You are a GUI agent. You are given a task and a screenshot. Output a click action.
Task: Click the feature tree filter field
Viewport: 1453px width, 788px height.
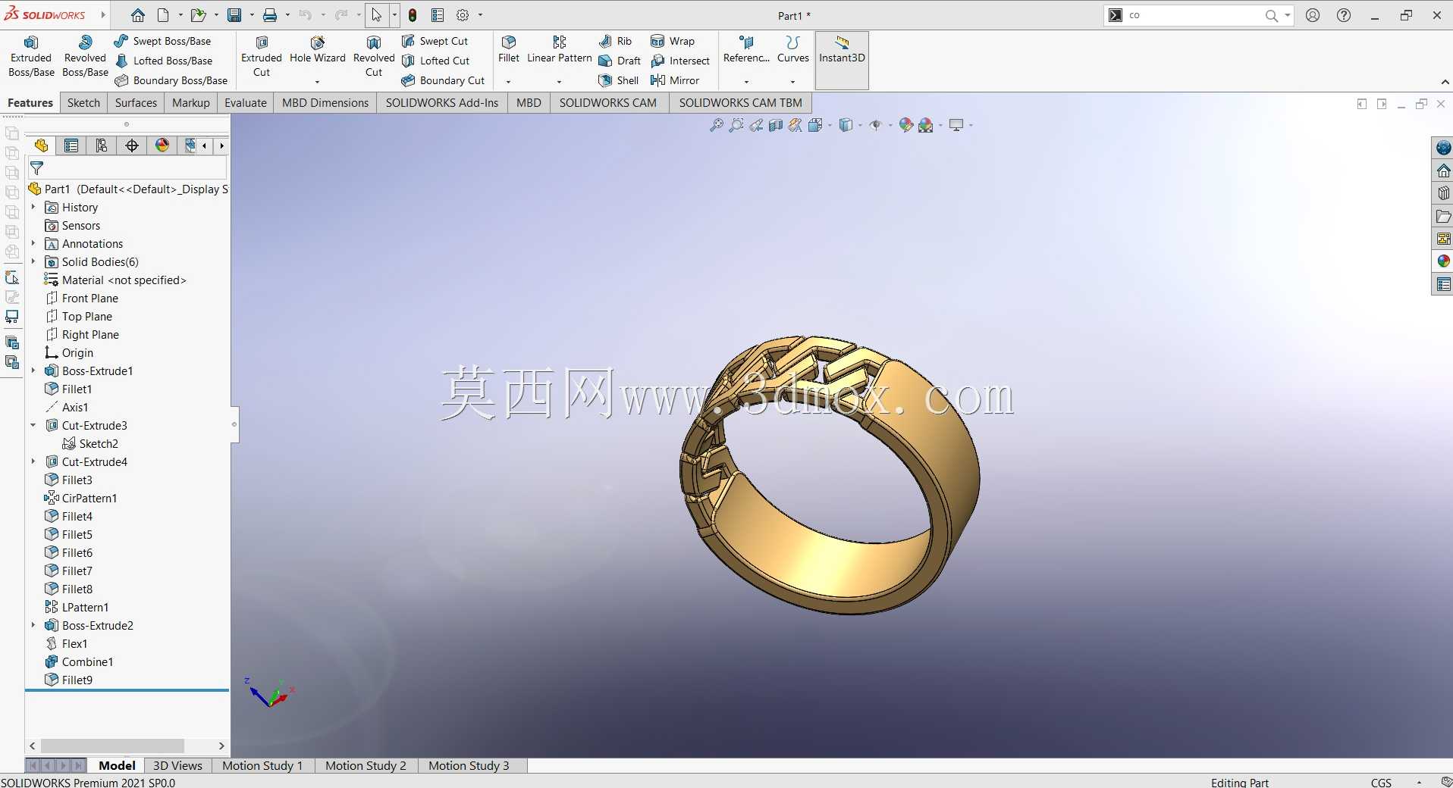tap(127, 168)
